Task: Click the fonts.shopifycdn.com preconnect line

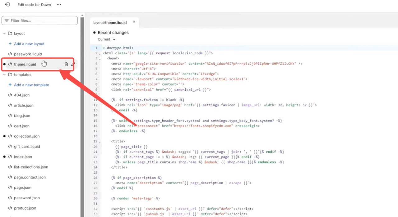Action: (187, 126)
